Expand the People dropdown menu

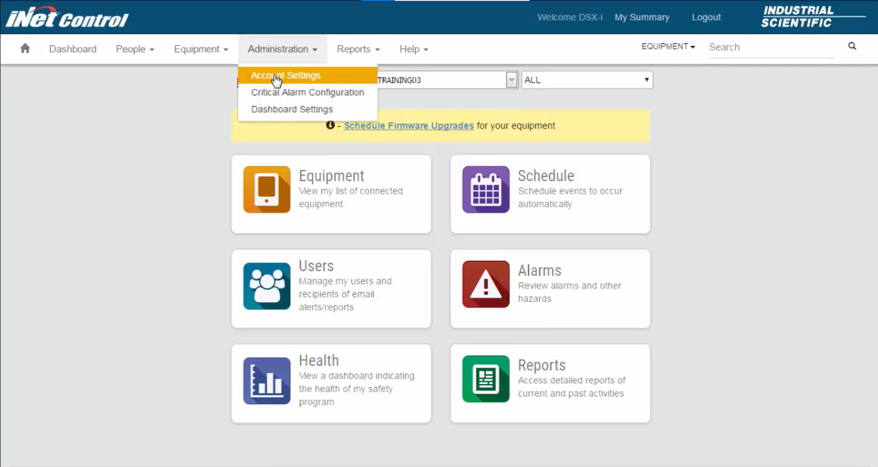[135, 49]
